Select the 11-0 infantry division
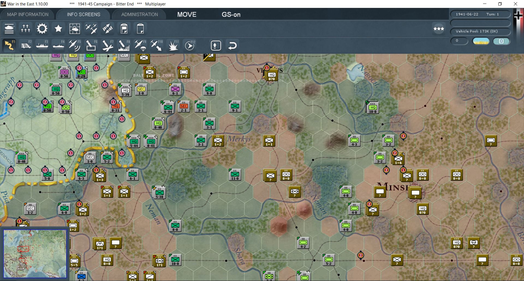 [x=235, y=175]
